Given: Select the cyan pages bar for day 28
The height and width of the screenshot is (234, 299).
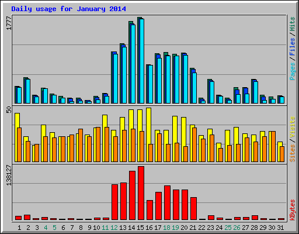Looking at the screenshot, I should pyautogui.click(x=256, y=92).
